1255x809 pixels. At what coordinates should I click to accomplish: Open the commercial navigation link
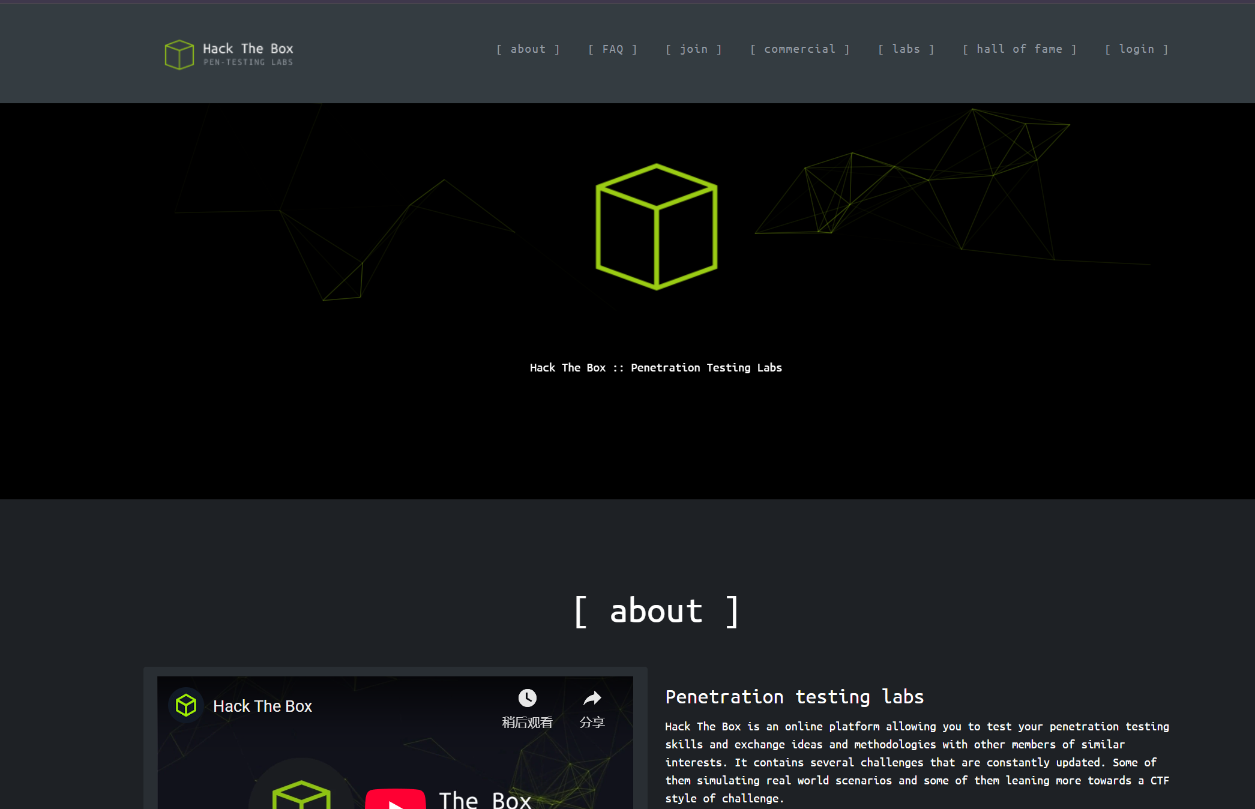pyautogui.click(x=799, y=49)
